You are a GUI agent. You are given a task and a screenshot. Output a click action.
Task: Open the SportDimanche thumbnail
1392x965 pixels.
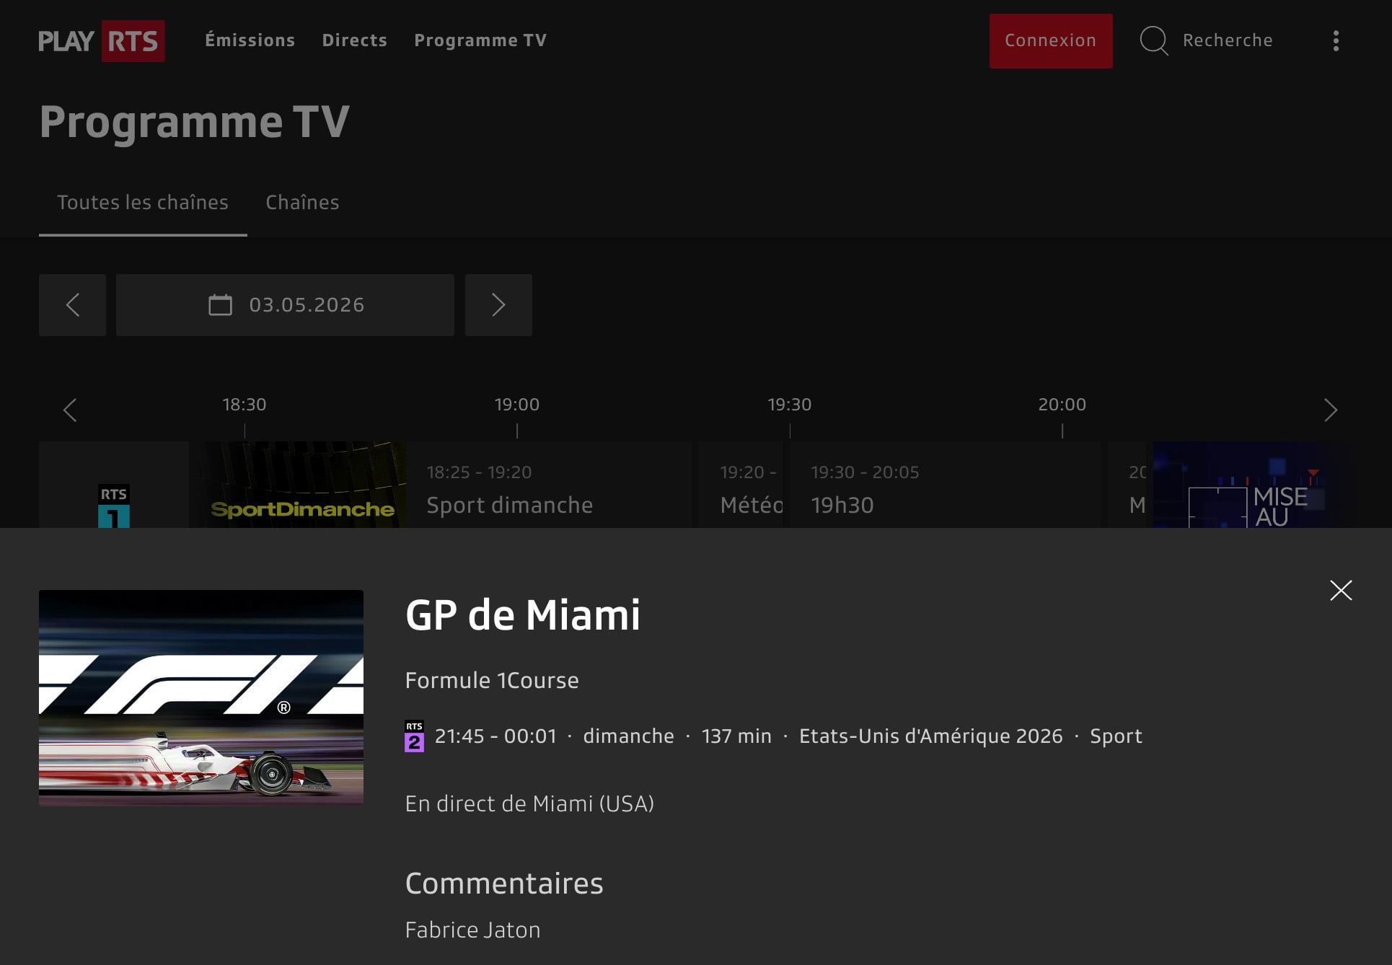(x=303, y=485)
